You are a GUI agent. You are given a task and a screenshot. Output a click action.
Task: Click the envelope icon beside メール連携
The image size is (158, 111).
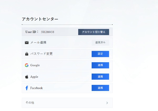click(27, 42)
